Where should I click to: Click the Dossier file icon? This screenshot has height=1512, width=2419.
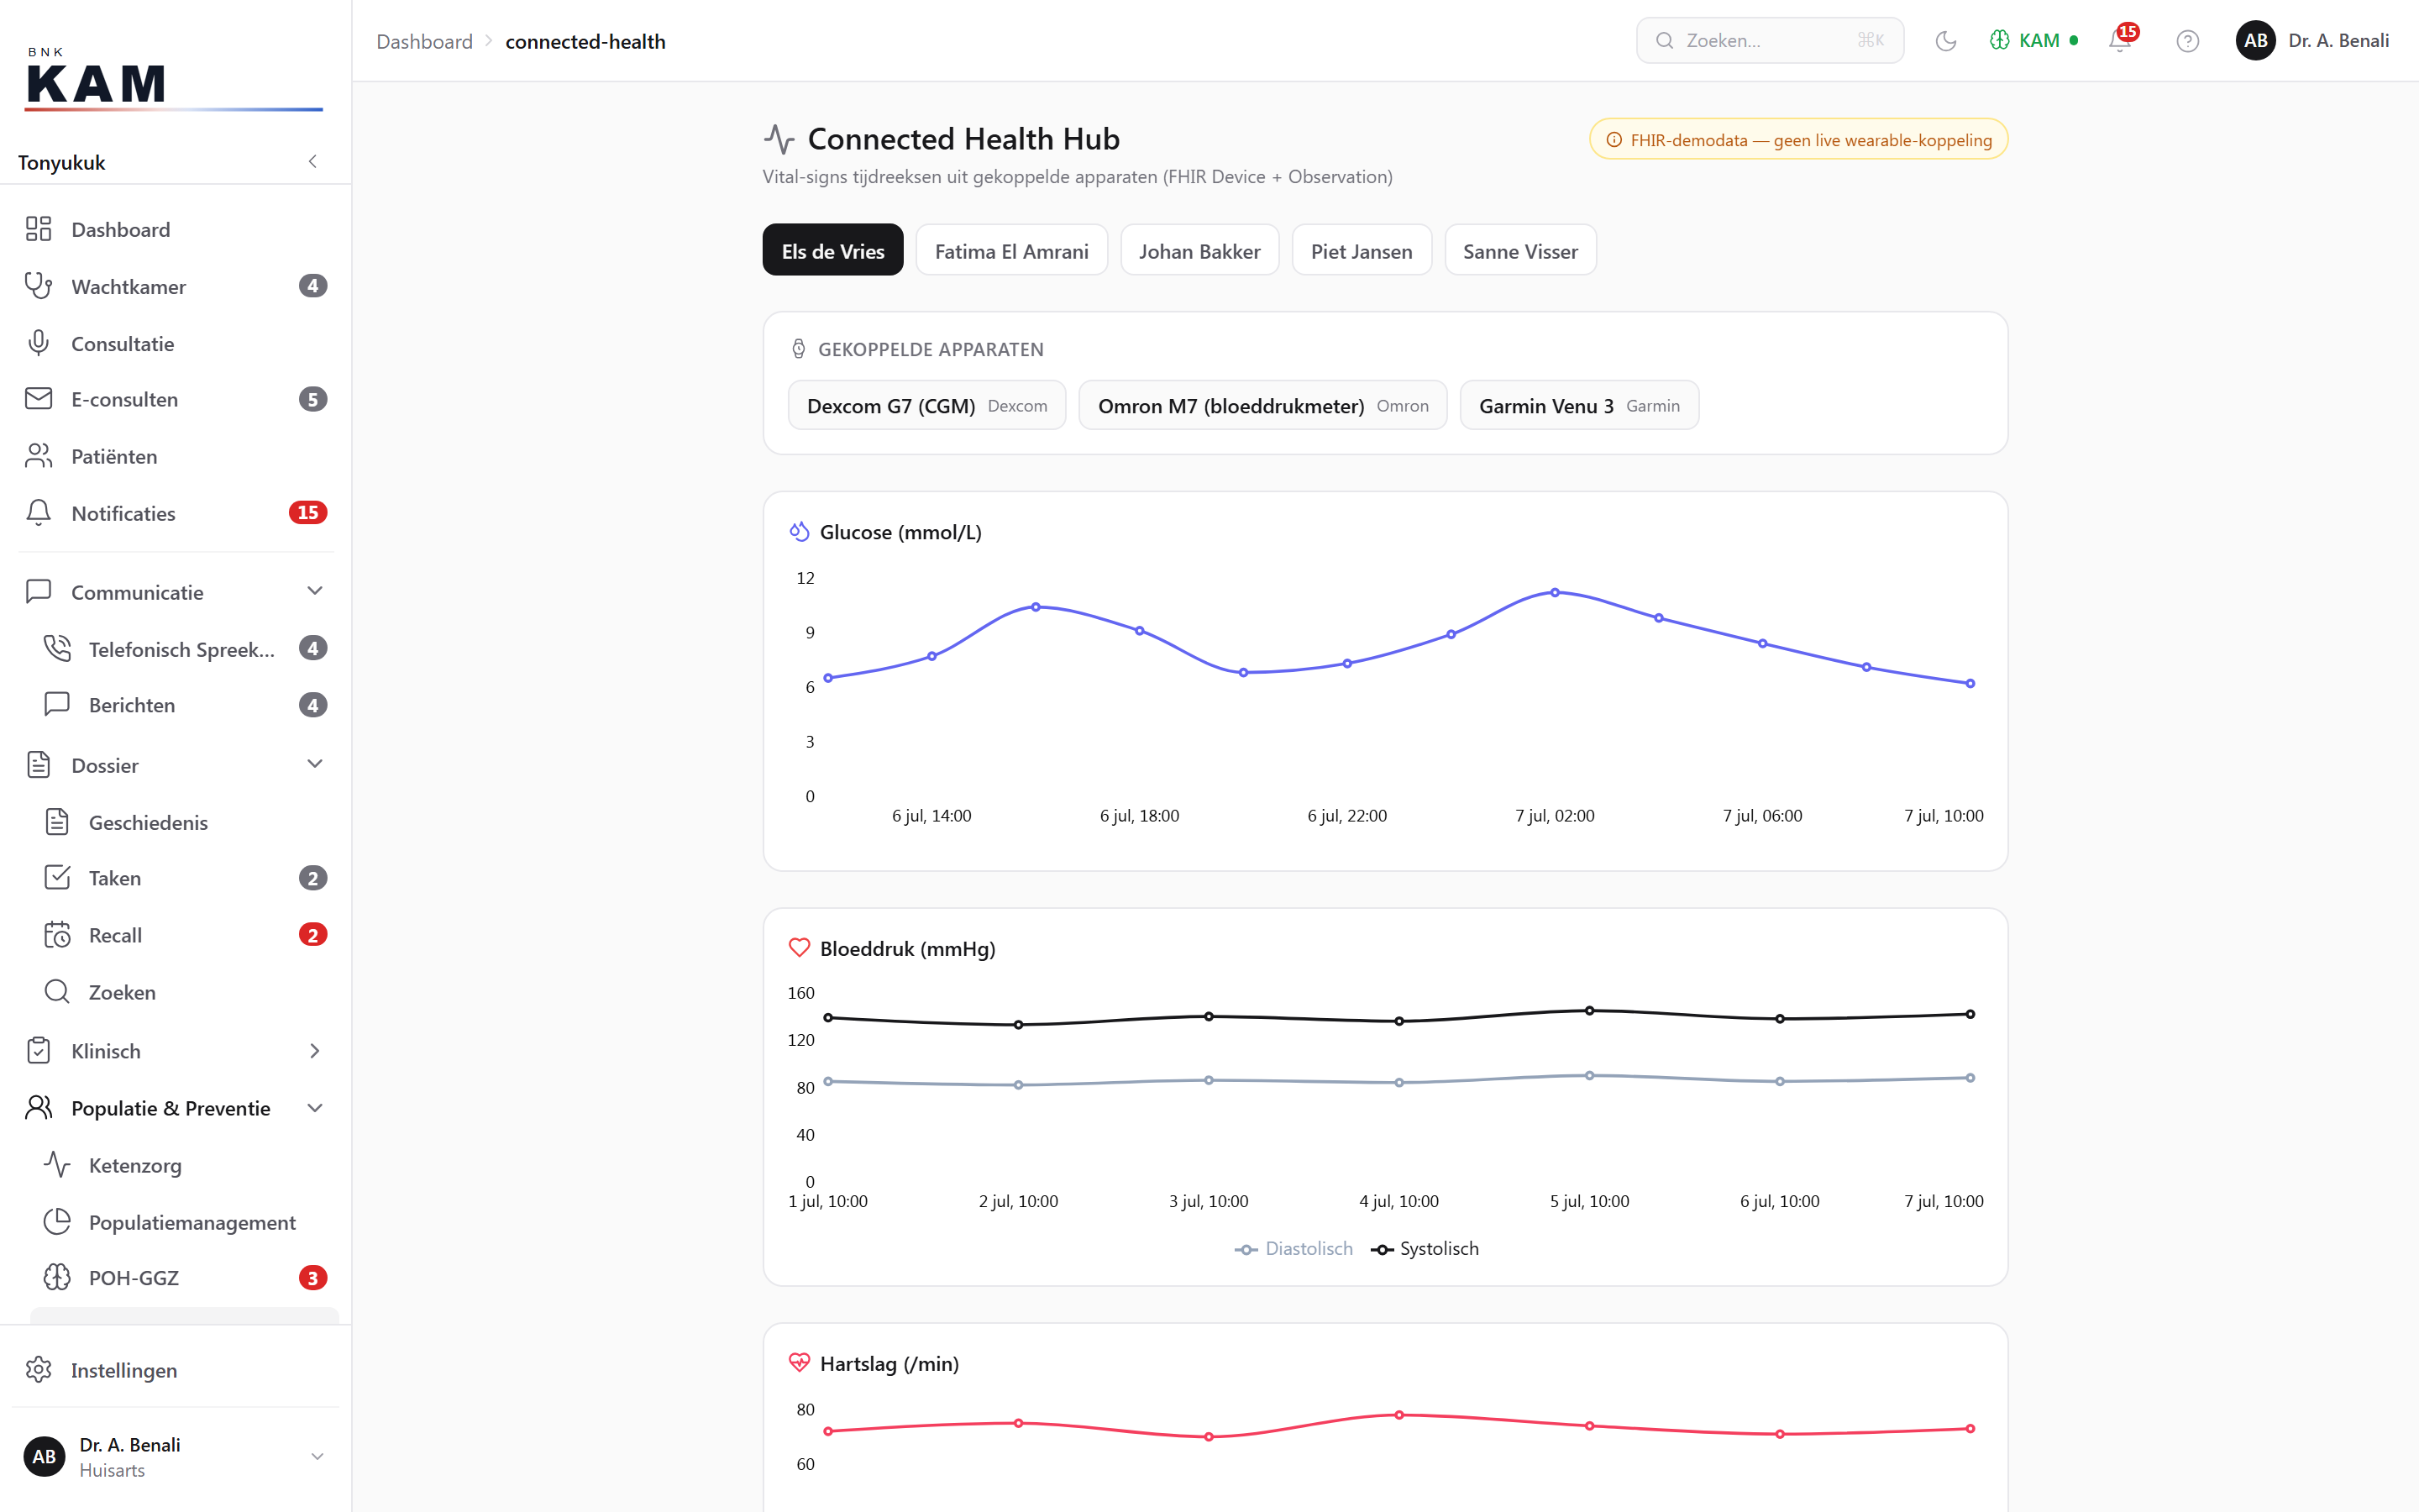[38, 764]
